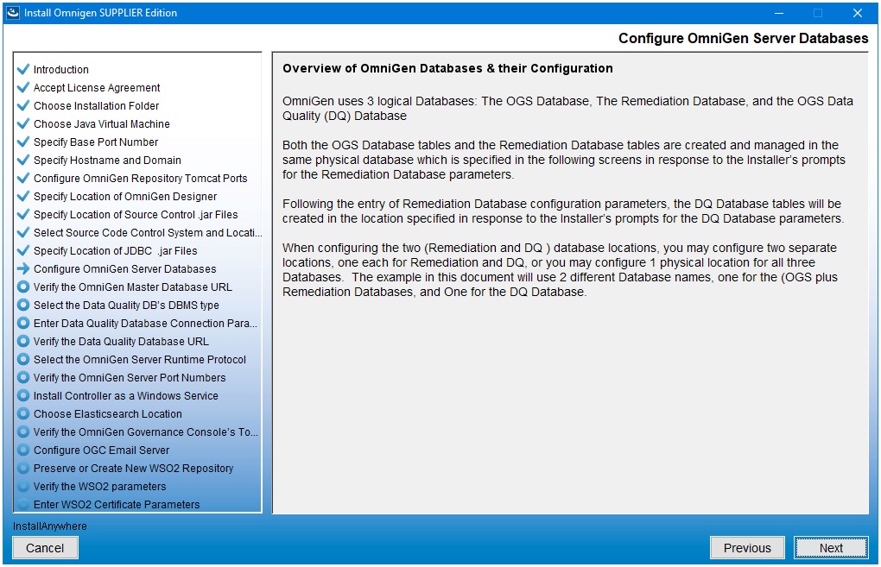Image resolution: width=881 pixels, height=567 pixels.
Task: Click the circle icon beside Install Controller as a Windows Service
Action: tap(23, 395)
